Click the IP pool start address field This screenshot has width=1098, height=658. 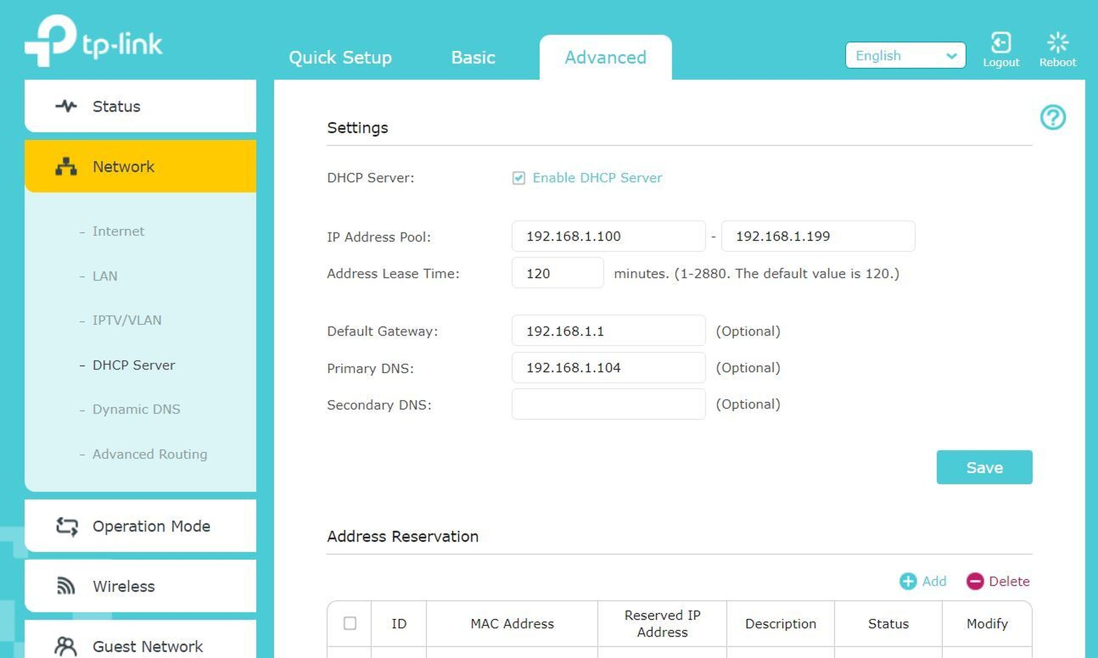(609, 236)
